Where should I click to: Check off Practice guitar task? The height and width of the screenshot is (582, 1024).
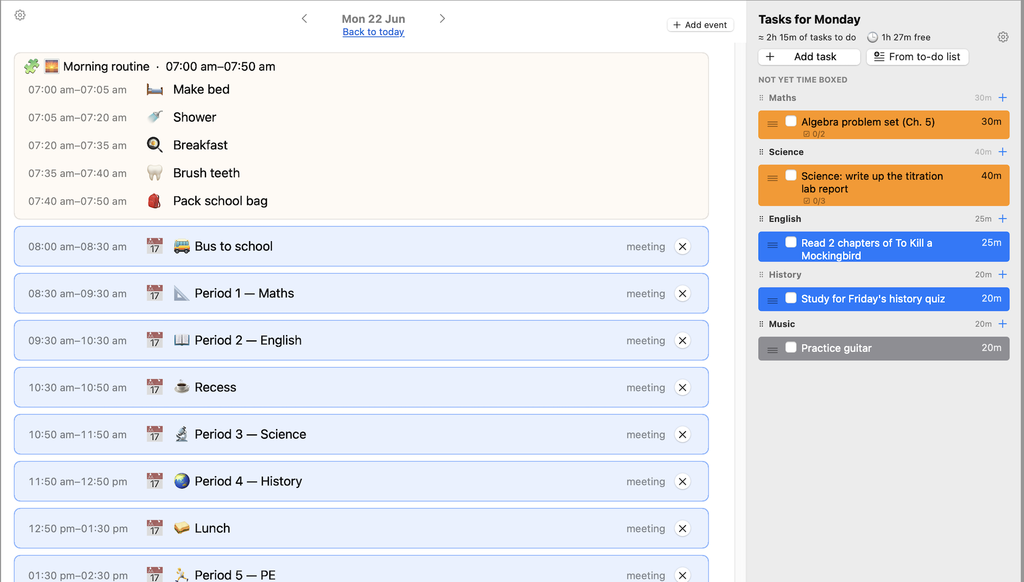pyautogui.click(x=791, y=347)
